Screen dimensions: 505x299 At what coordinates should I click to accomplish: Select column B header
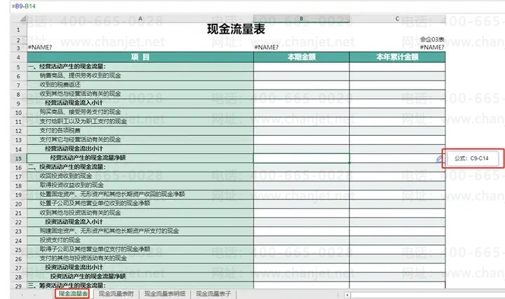(x=302, y=19)
